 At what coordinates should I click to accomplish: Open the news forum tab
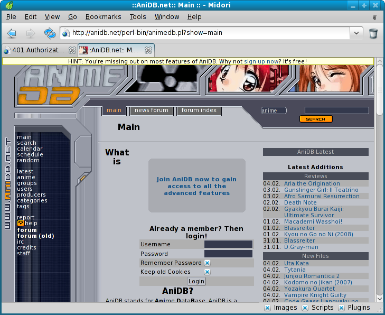pyautogui.click(x=152, y=110)
